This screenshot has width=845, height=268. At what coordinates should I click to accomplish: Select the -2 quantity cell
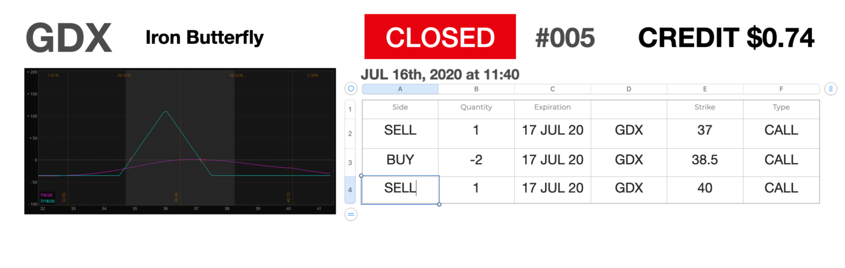[x=476, y=160]
